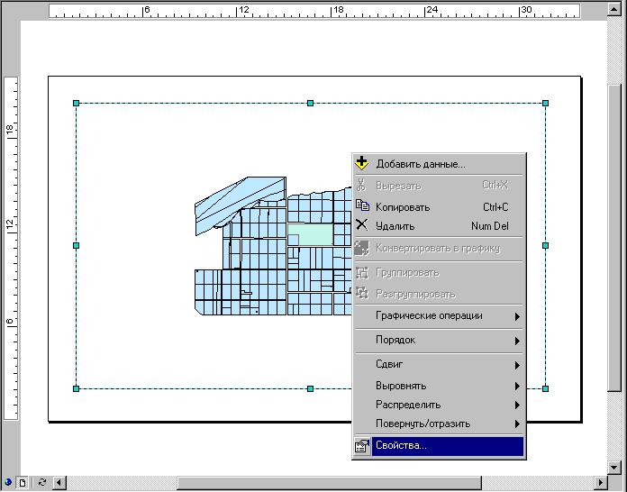Click the convert-to-graphics icon
Image resolution: width=627 pixels, height=492 pixels.
coord(362,248)
